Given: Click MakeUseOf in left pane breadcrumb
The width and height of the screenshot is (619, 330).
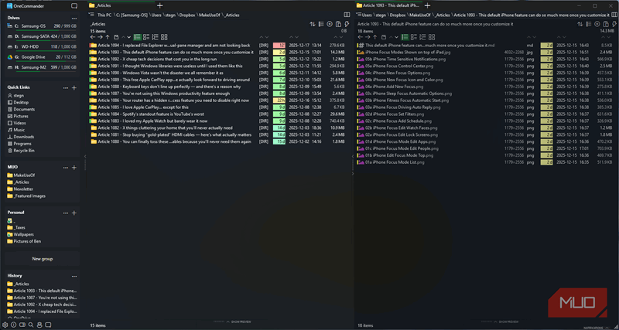Looking at the screenshot, I should click(x=210, y=15).
